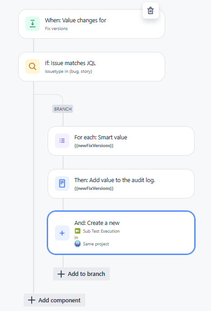The width and height of the screenshot is (211, 311).
Task: Click the blue audit log document icon
Action: [x=62, y=184]
